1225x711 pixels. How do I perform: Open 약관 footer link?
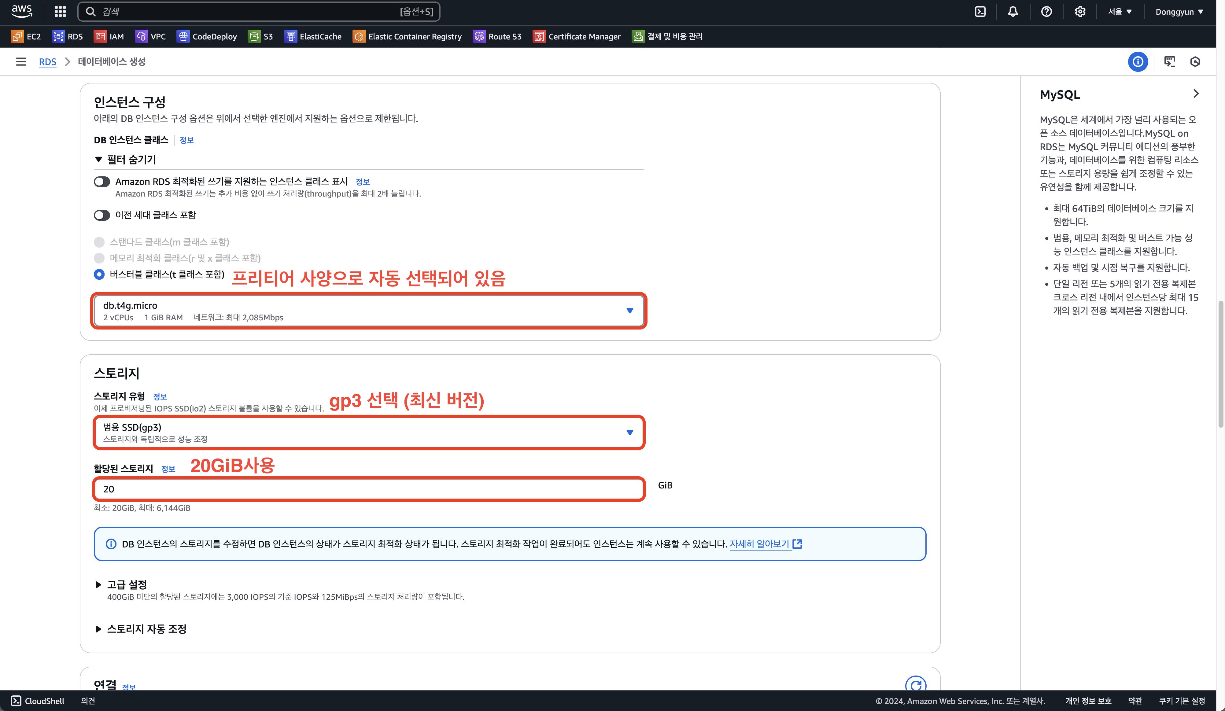pos(1135,701)
